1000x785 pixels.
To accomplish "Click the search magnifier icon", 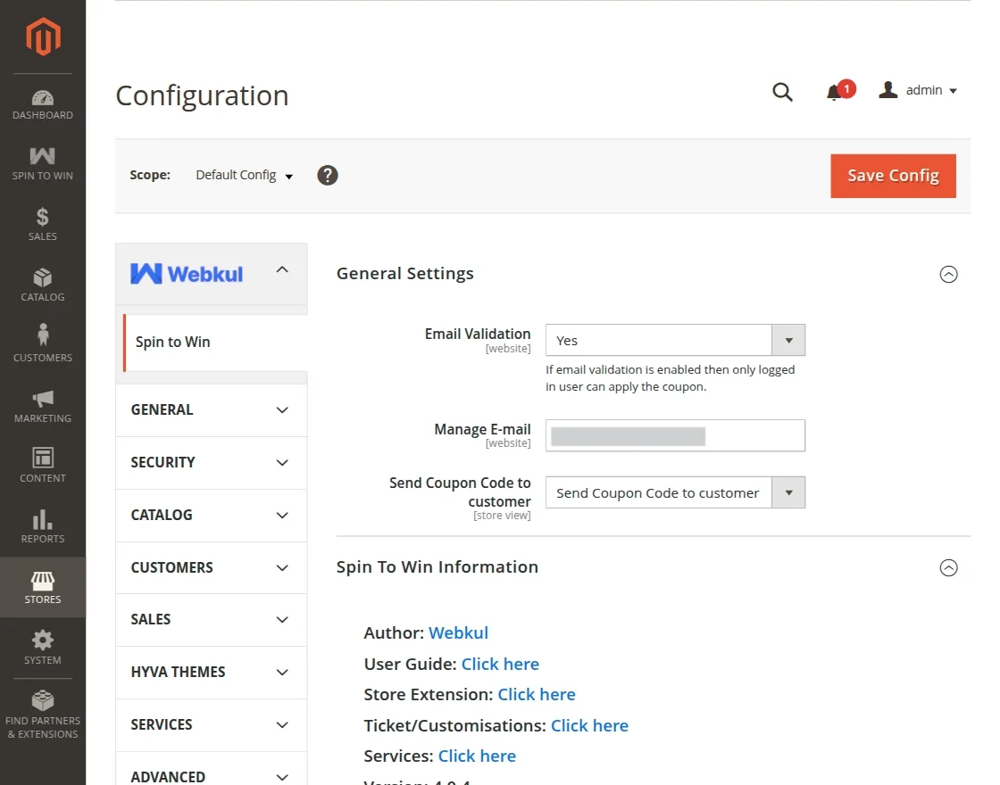I will coord(782,92).
